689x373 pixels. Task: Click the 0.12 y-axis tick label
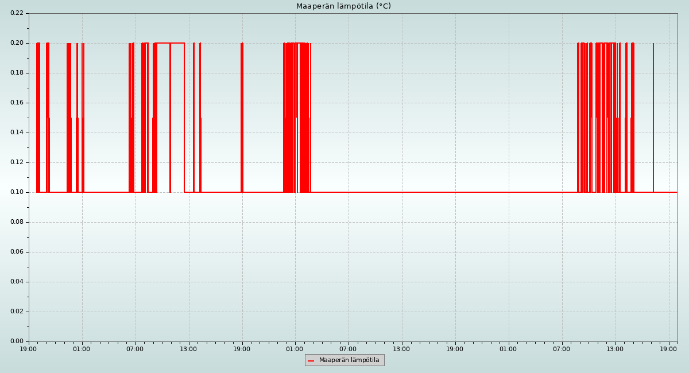tap(17, 162)
